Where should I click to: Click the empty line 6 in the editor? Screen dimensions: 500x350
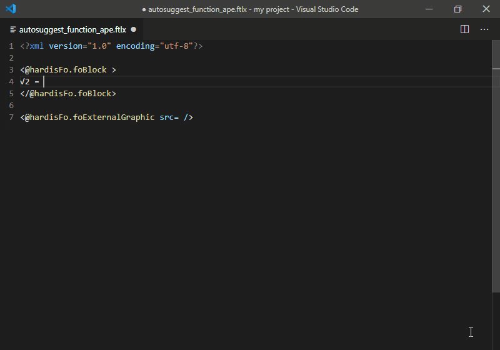coord(255,106)
